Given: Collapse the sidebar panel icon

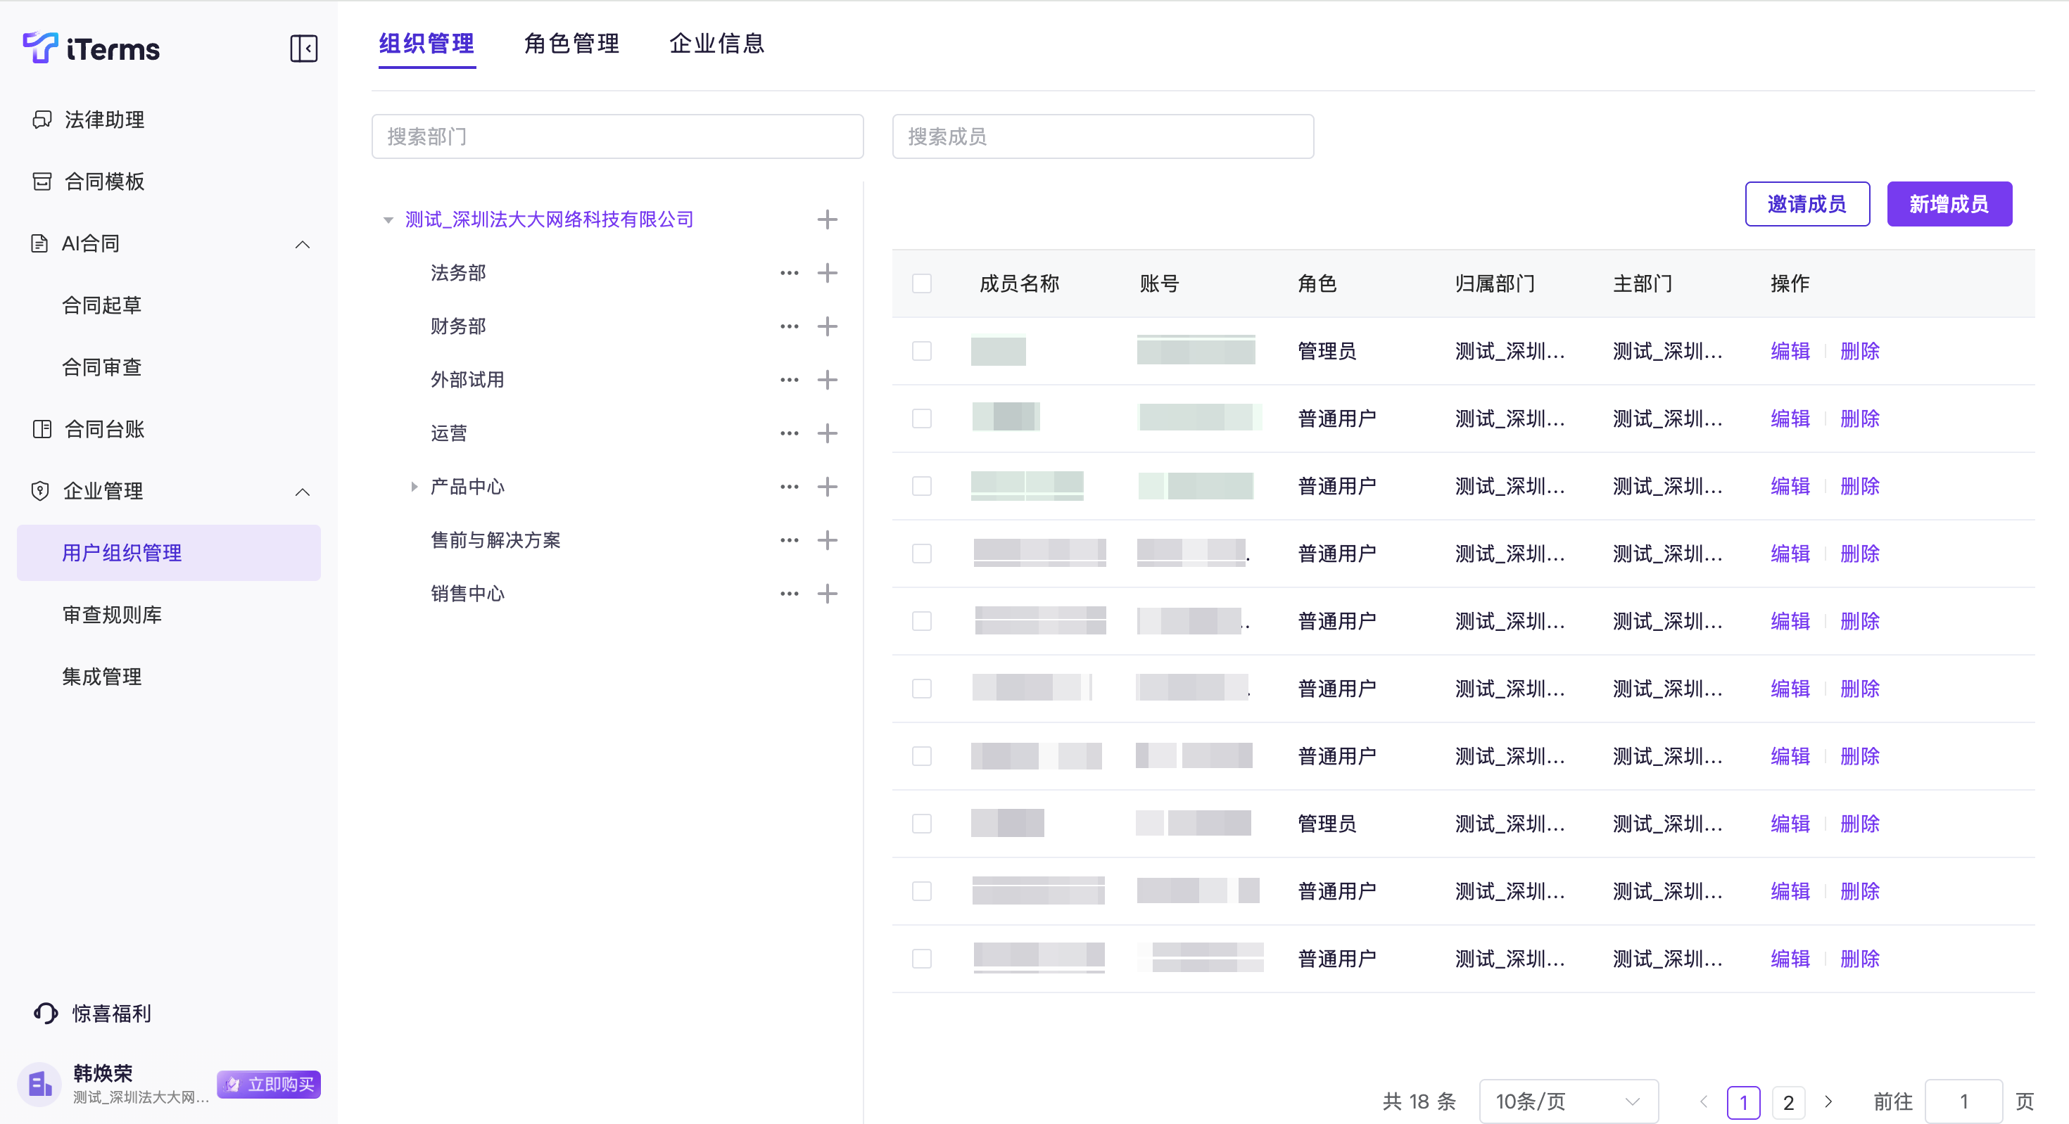Looking at the screenshot, I should [303, 48].
